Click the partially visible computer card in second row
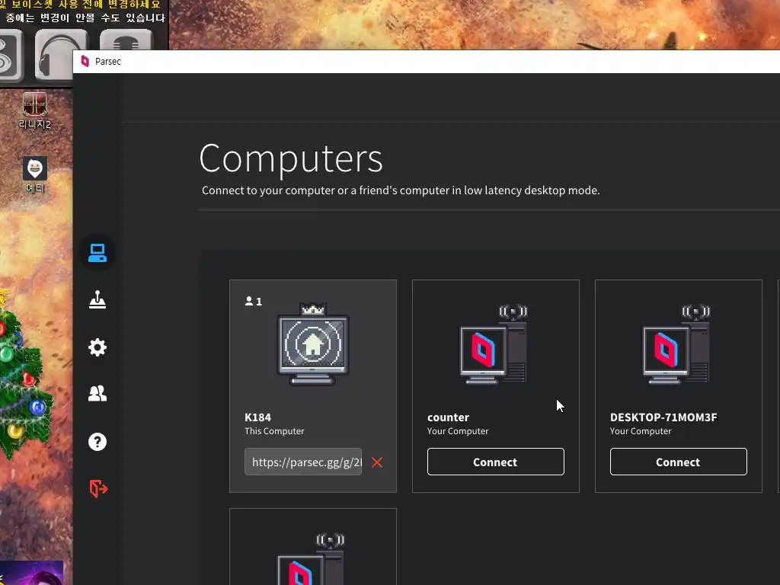 (x=313, y=547)
